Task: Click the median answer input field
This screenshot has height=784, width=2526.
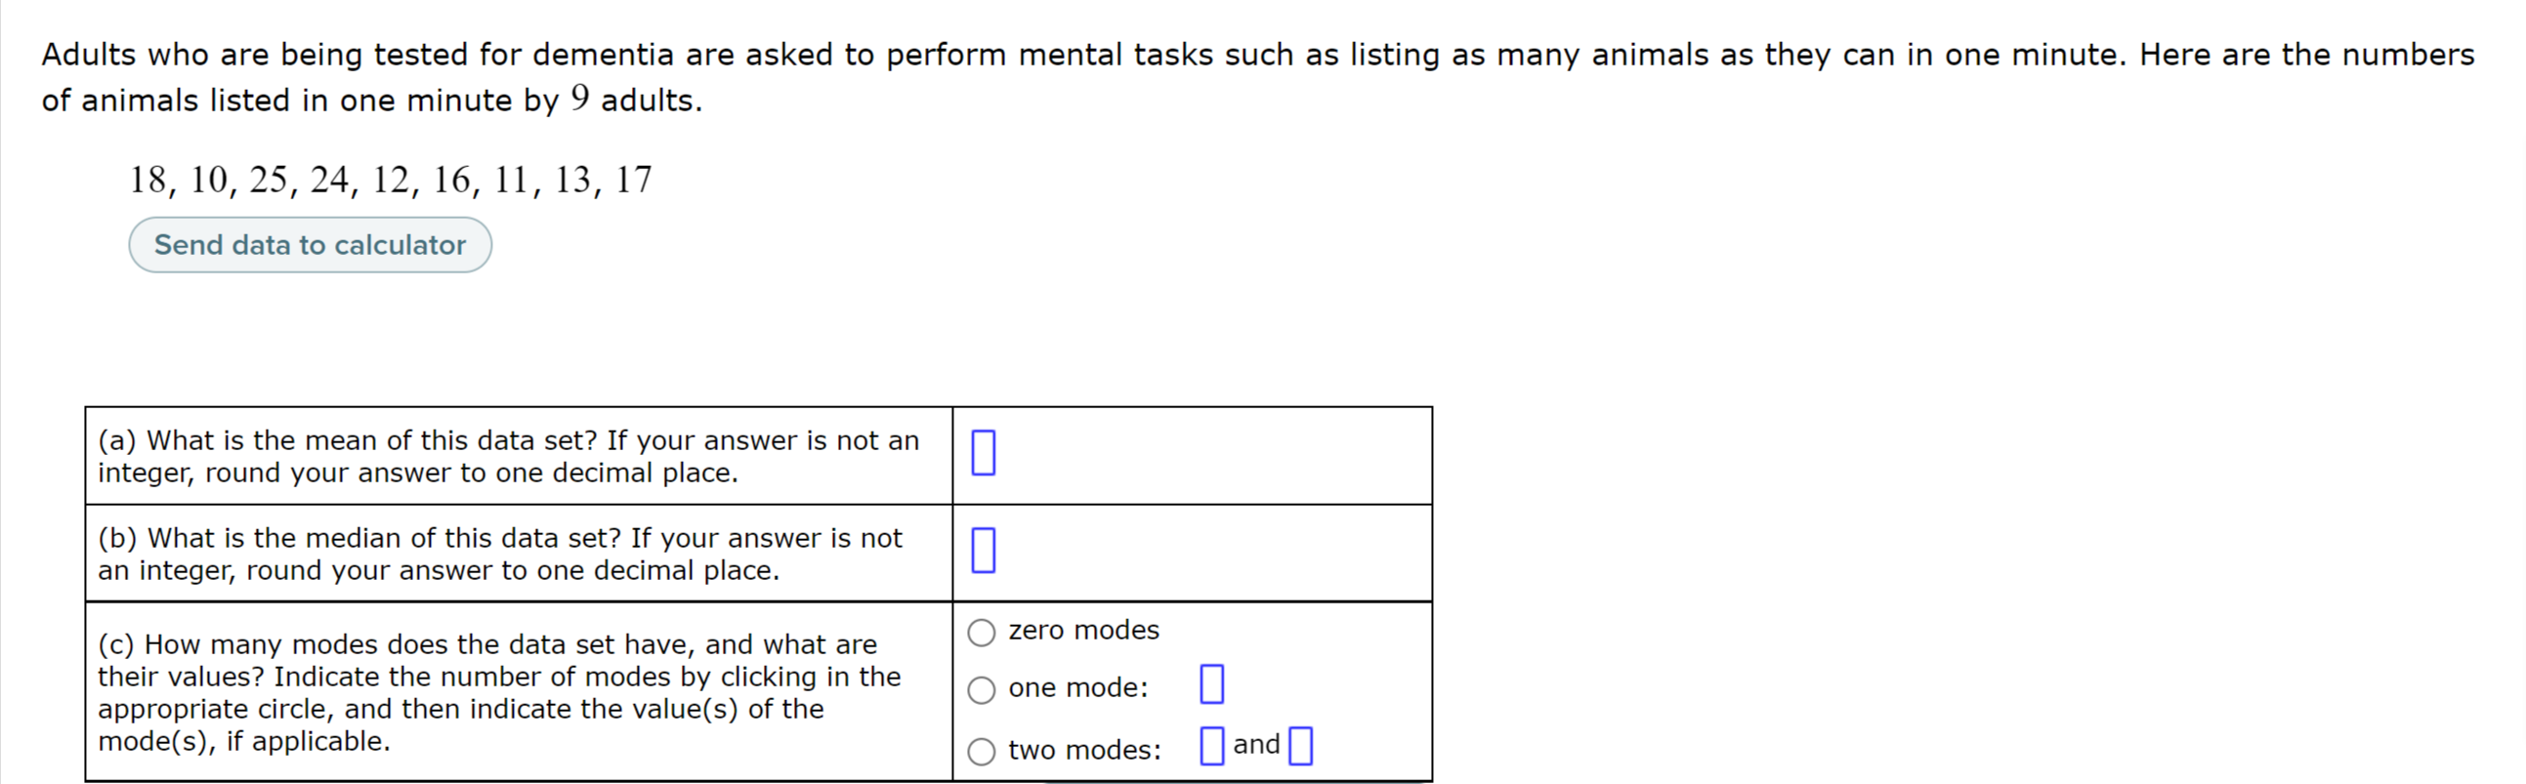Action: 984,551
